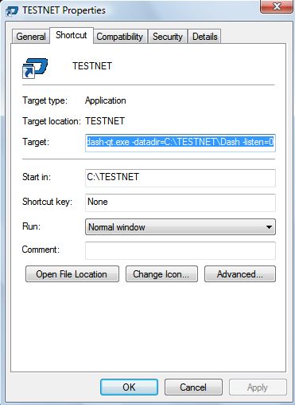Click the Start in field
295x405 pixels.
(x=180, y=178)
